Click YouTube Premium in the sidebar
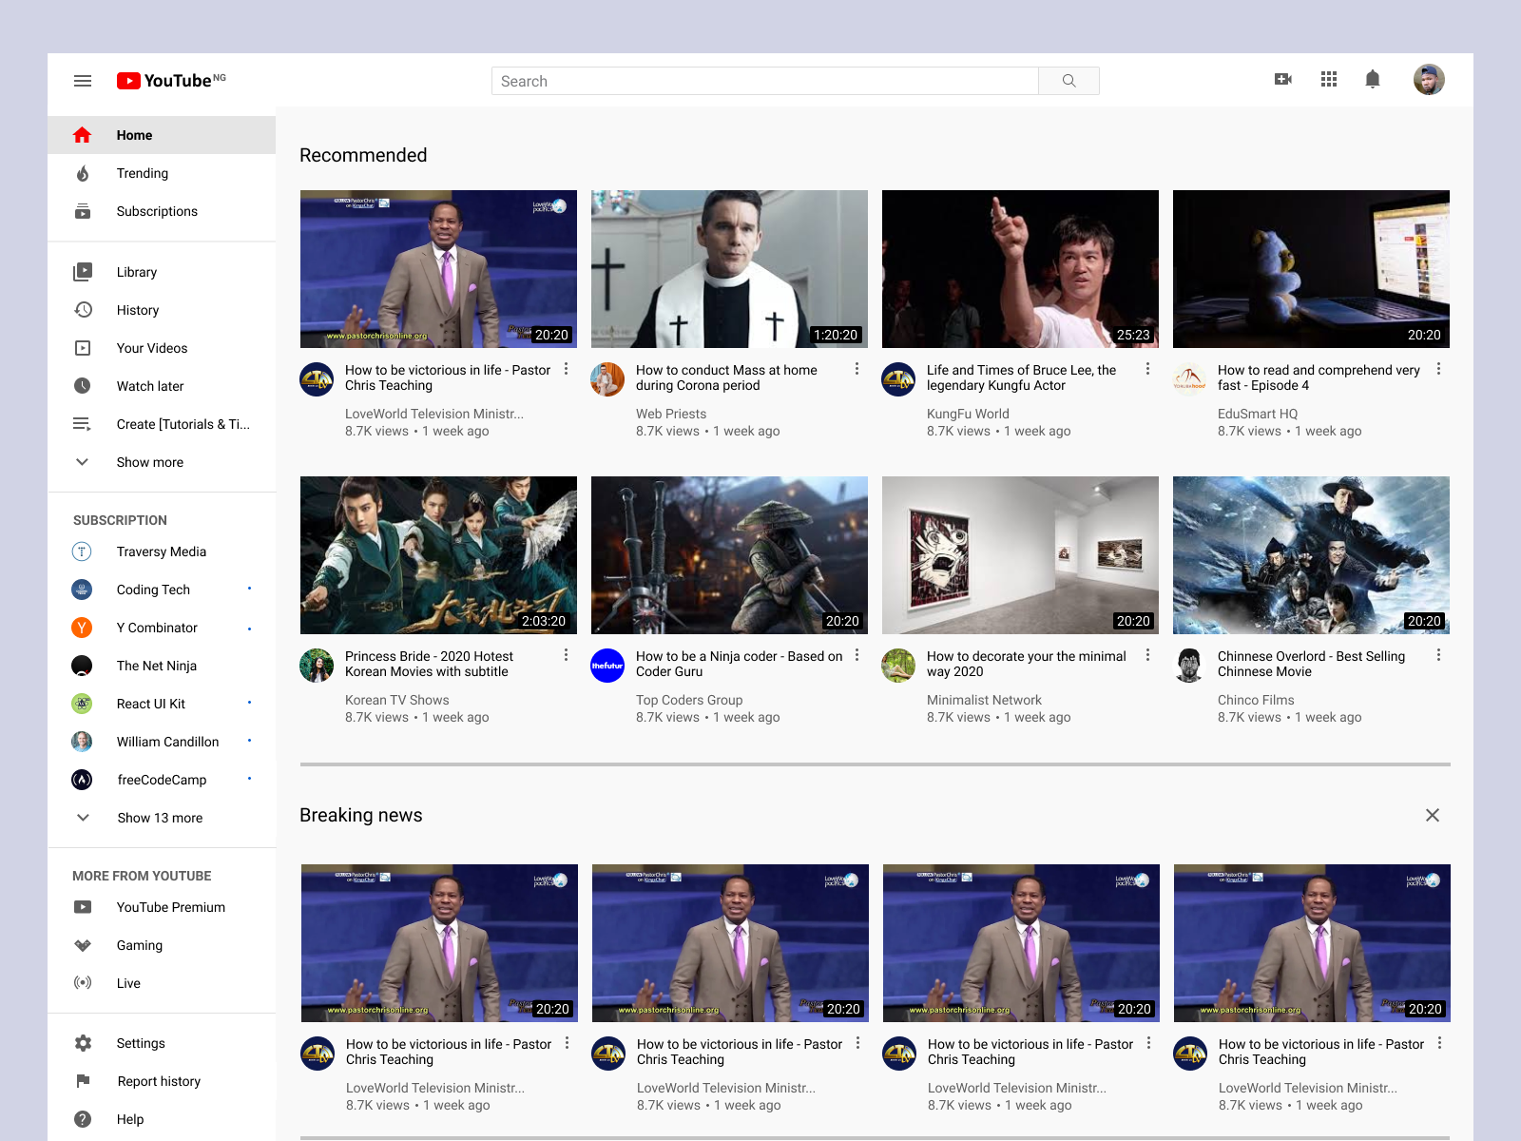This screenshot has height=1141, width=1521. (x=170, y=907)
